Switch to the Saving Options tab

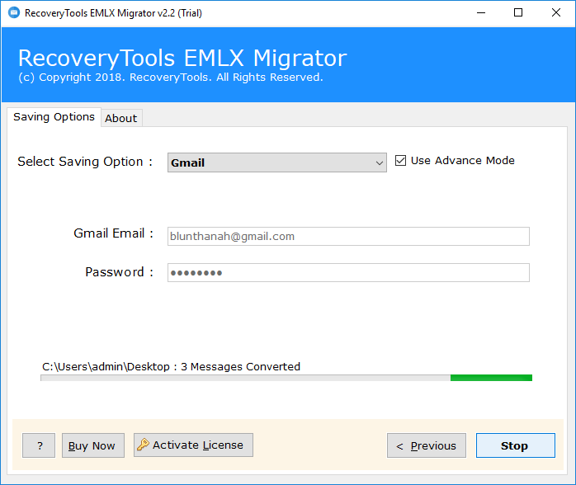click(x=54, y=117)
